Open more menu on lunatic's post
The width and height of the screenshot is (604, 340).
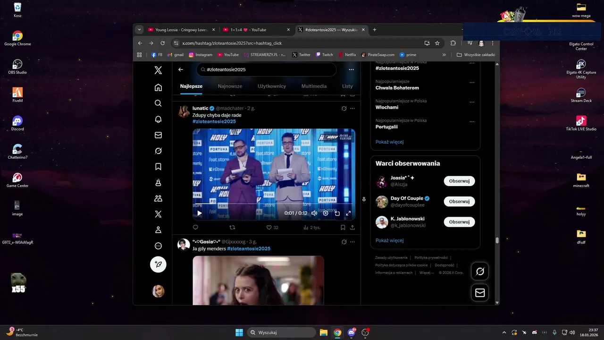[352, 108]
